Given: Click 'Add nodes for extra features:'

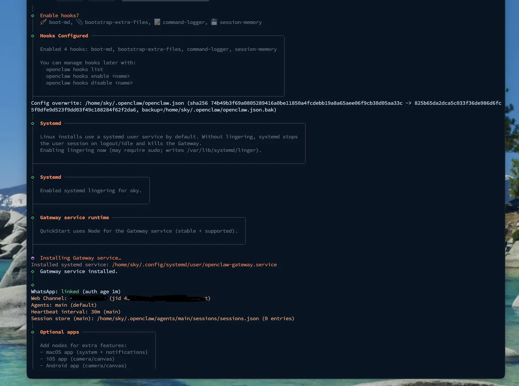Looking at the screenshot, I should click(84, 346).
